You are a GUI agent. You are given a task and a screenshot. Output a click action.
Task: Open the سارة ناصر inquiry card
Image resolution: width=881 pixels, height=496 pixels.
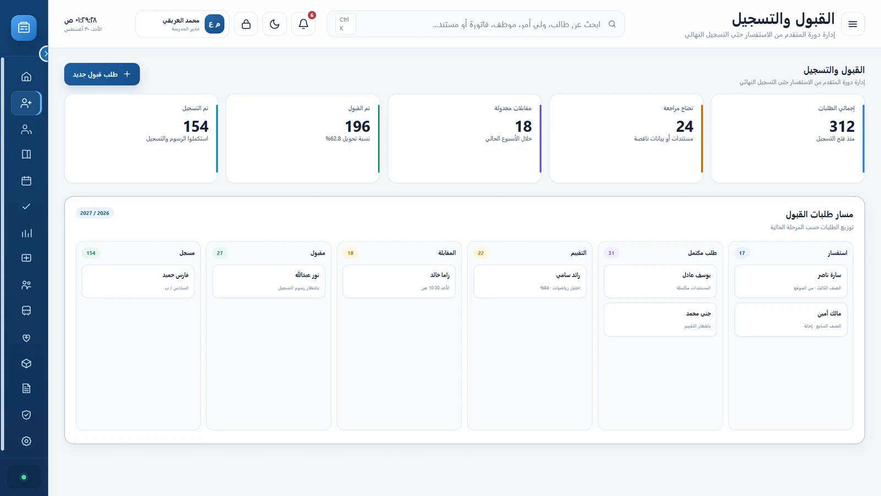pyautogui.click(x=791, y=281)
